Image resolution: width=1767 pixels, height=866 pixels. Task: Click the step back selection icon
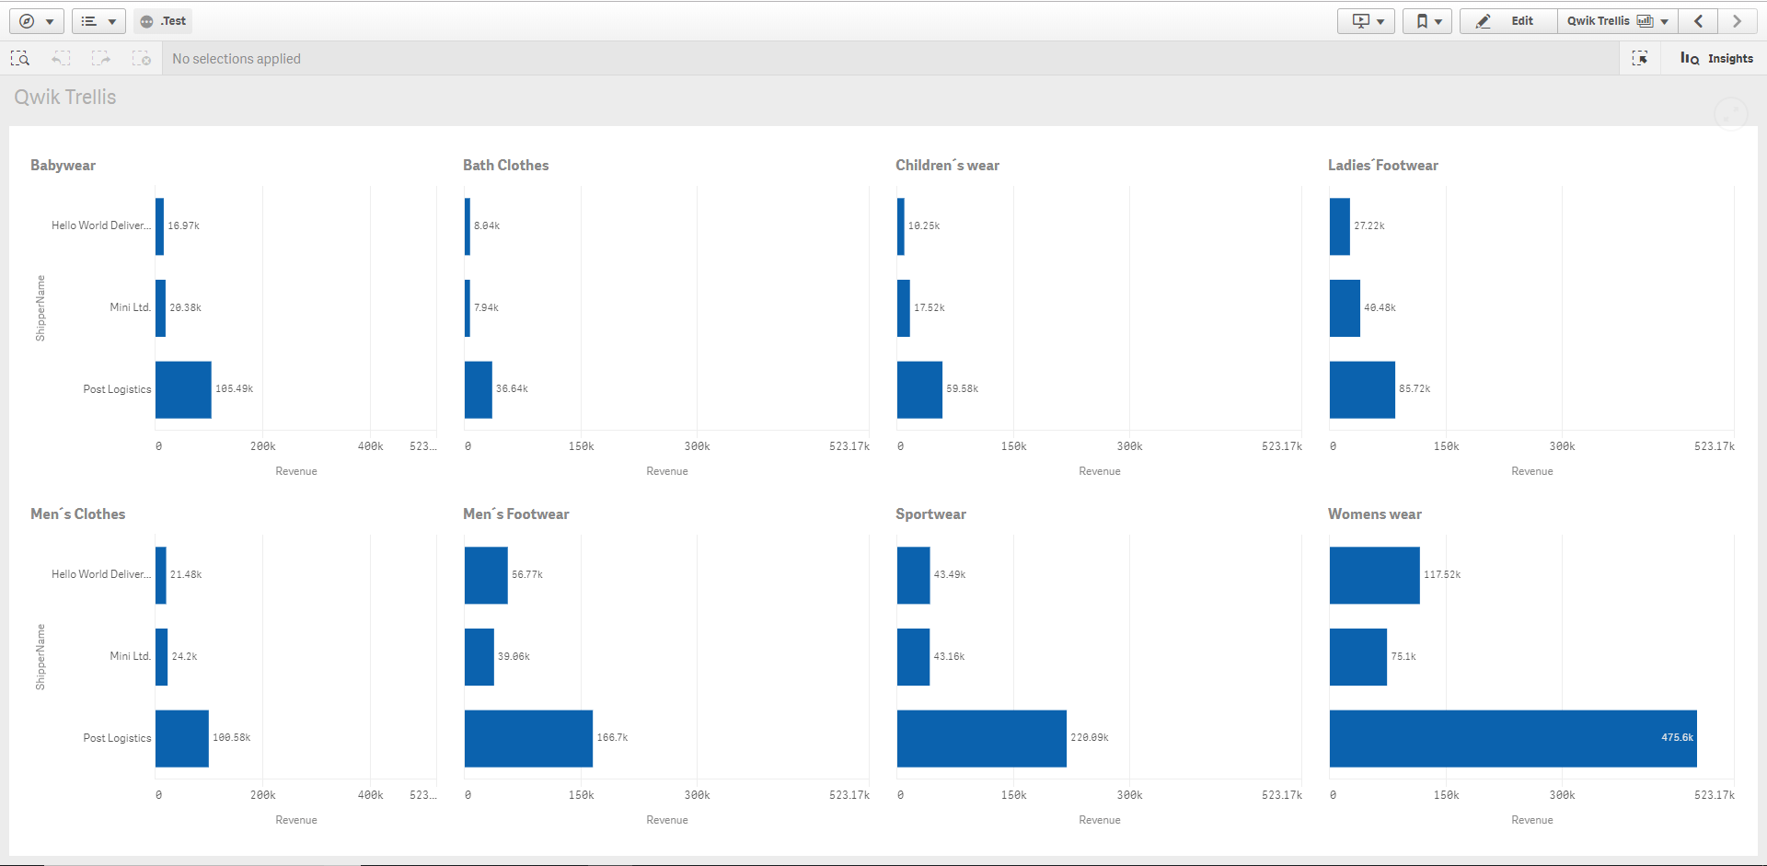(x=60, y=58)
